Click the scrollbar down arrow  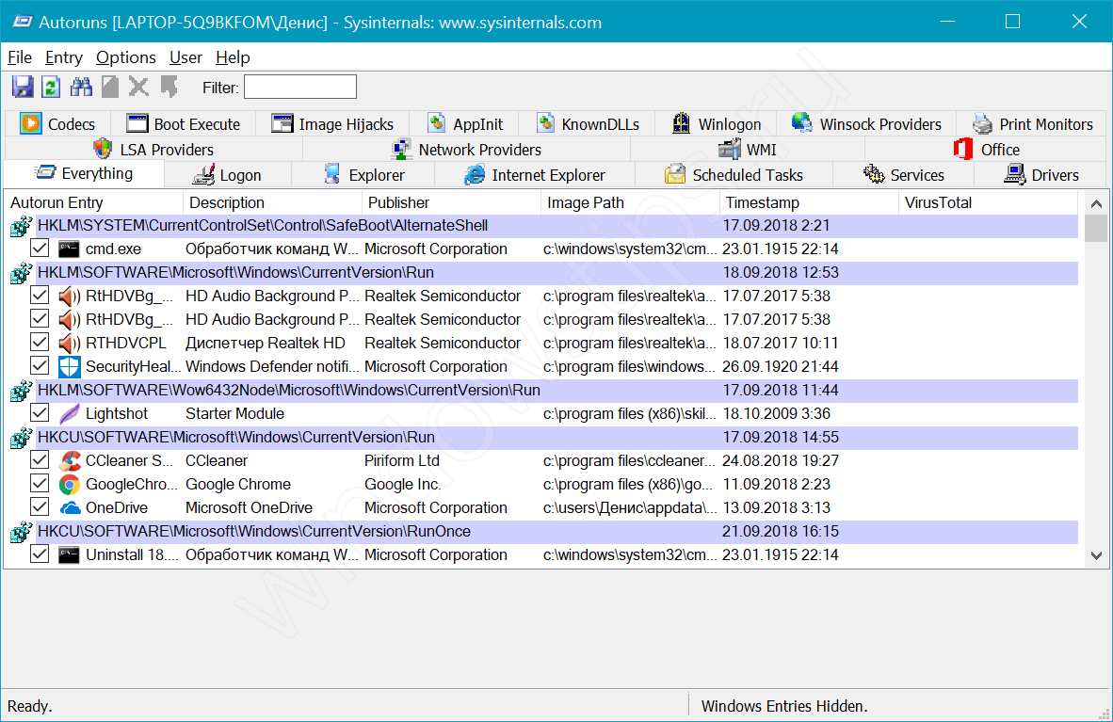click(x=1096, y=556)
